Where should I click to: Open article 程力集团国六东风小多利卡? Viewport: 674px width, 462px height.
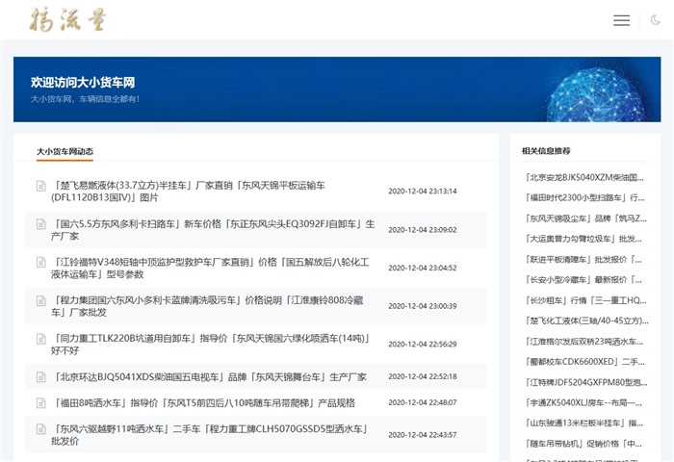[x=207, y=306]
